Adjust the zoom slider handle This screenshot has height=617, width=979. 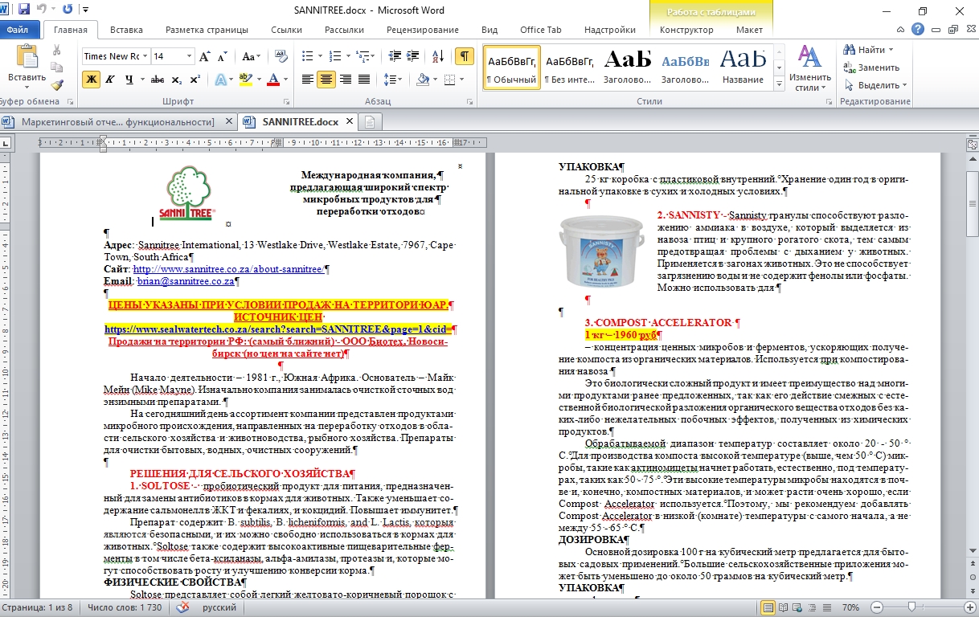click(911, 607)
